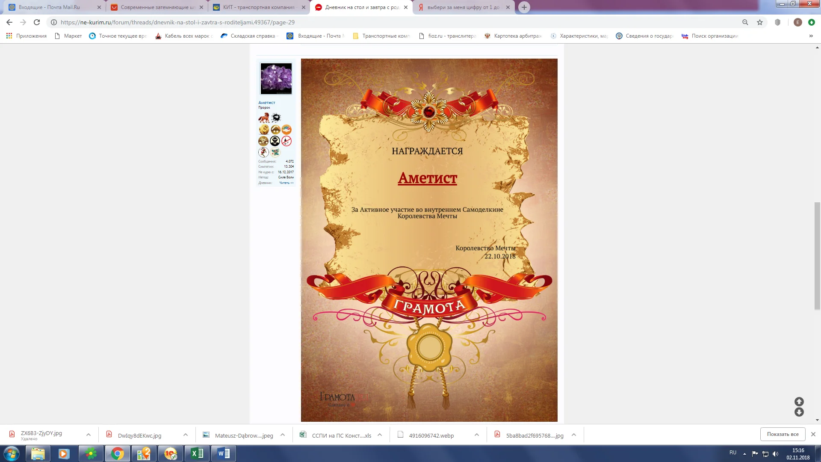This screenshot has width=821, height=462.
Task: Click the Показать все downloads button
Action: [x=783, y=434]
